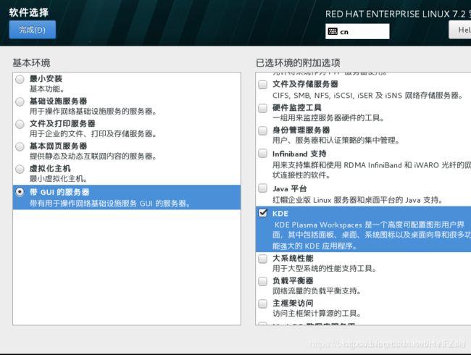Click the text 用于大型系统的性能支持工具。
The width and height of the screenshot is (471, 355).
[x=325, y=269]
